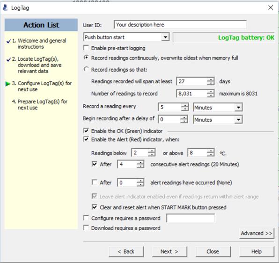Click the LogTag app icon in title bar
Viewport: 279px width, 263px height.
(x=6, y=7)
